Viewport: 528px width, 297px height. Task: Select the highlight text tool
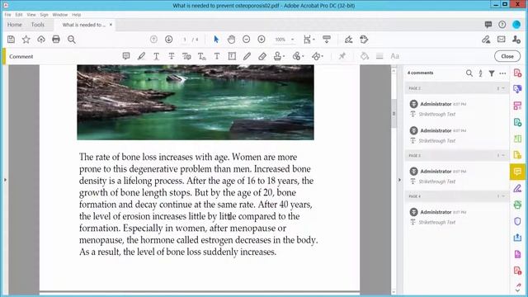141,56
